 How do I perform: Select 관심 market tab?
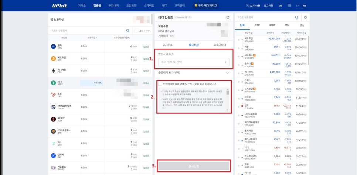(x=302, y=25)
